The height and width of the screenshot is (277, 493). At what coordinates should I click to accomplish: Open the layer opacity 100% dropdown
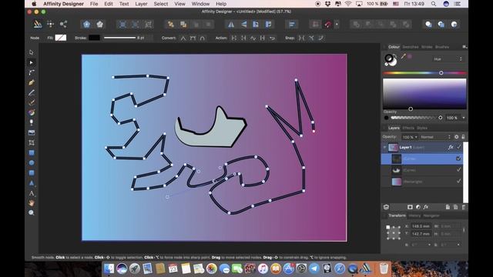(410, 137)
